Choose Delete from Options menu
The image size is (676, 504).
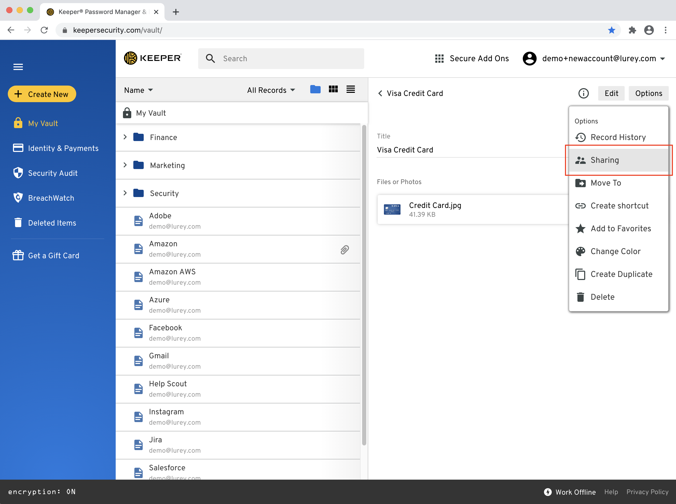[619, 297]
